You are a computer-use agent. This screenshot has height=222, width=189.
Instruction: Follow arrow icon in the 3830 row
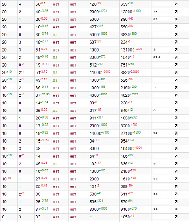click(176, 34)
